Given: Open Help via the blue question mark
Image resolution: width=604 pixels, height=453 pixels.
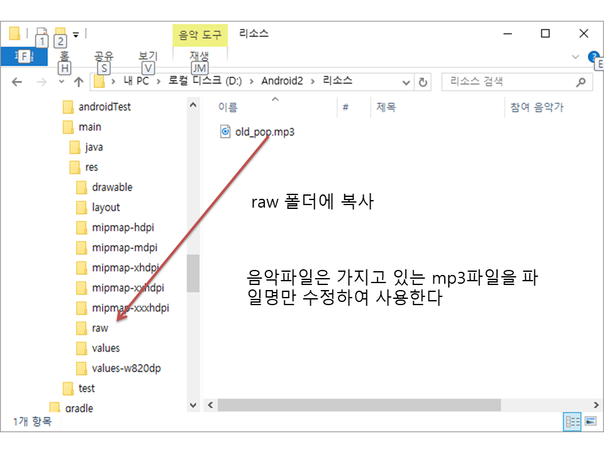Looking at the screenshot, I should point(593,57).
